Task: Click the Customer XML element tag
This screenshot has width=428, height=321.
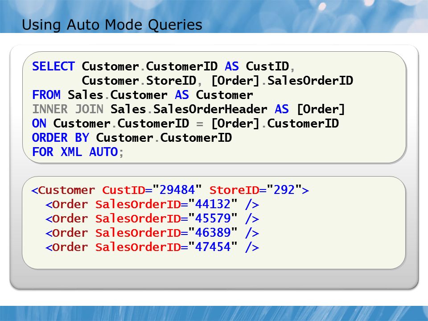Action: [x=64, y=190]
